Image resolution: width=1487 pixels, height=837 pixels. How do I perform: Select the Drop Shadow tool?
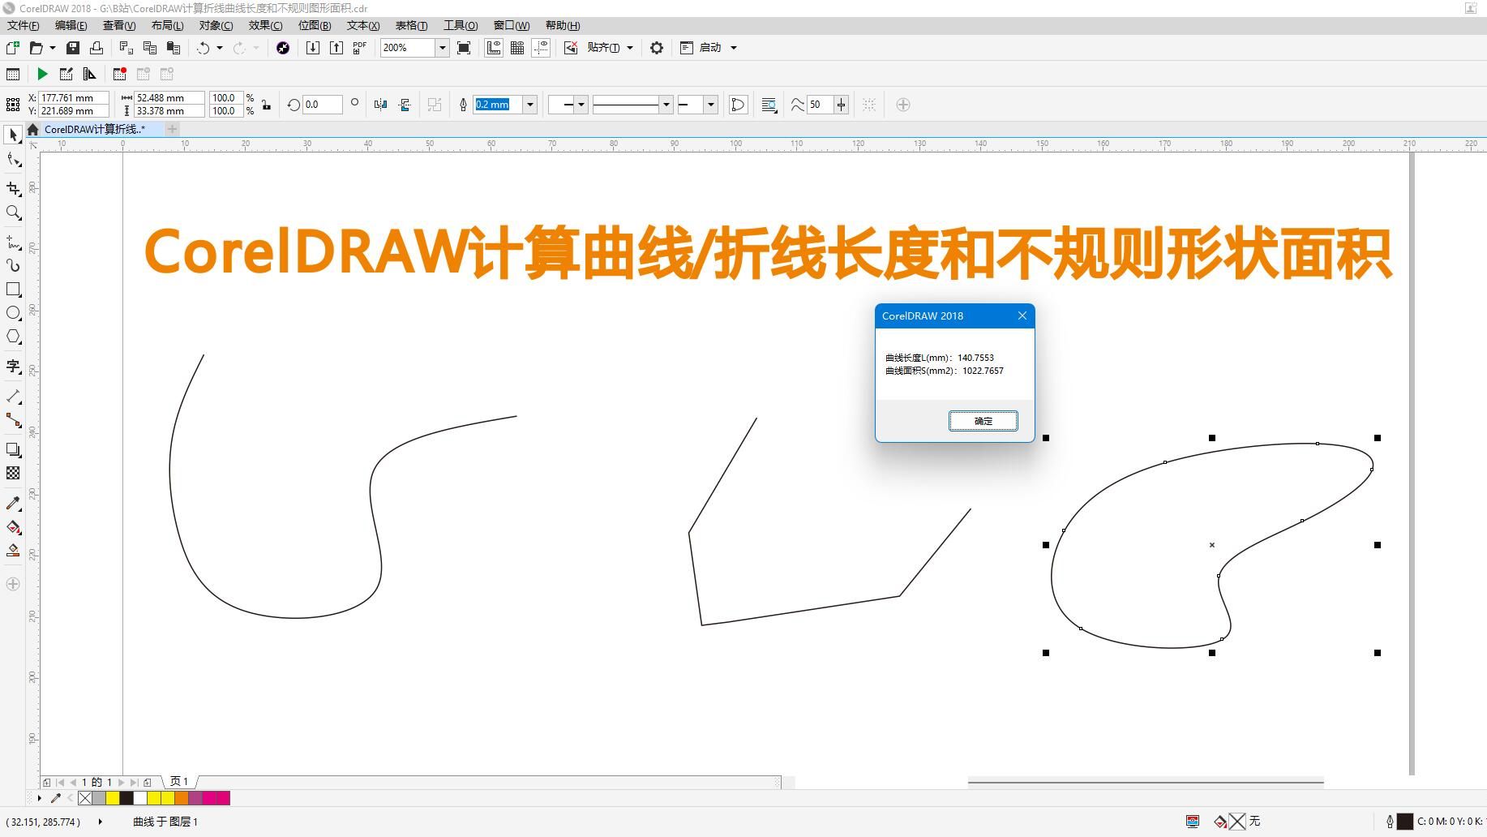point(13,449)
